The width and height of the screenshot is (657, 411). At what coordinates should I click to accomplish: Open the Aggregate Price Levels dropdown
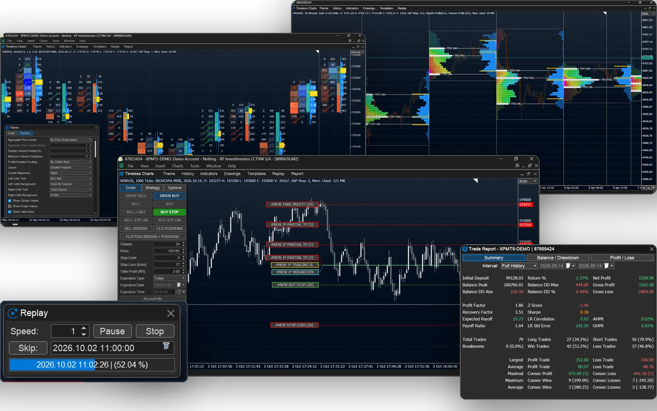point(71,140)
